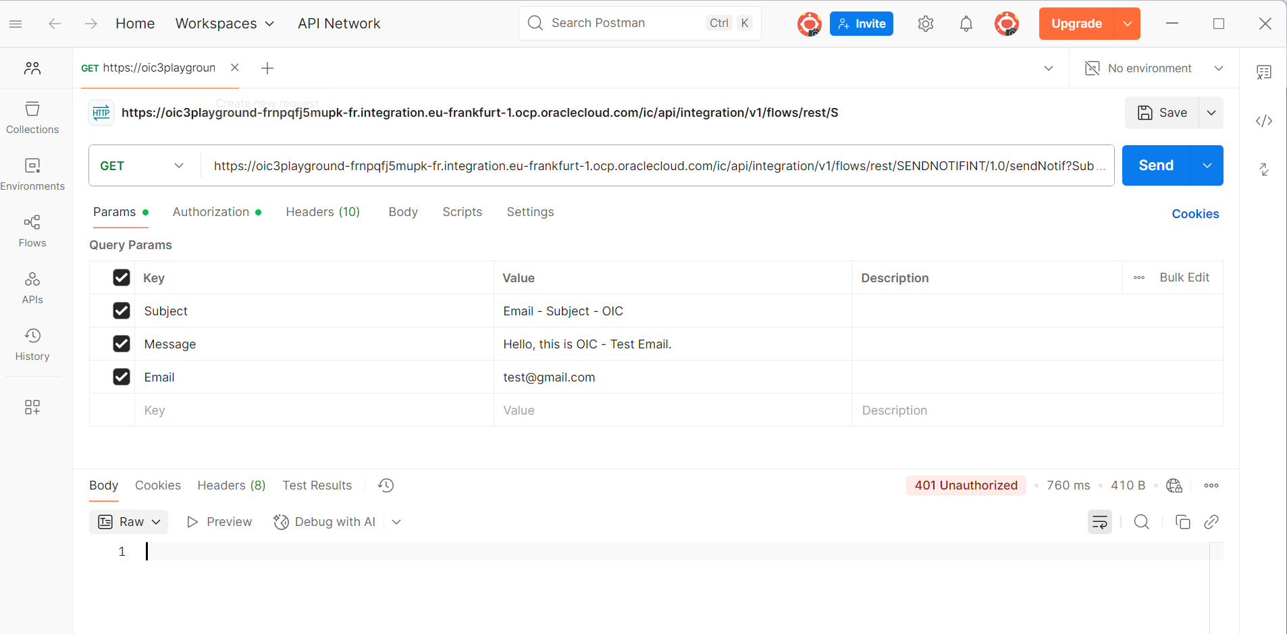The width and height of the screenshot is (1287, 634).
Task: Open the code snippet icon
Action: tap(1264, 121)
